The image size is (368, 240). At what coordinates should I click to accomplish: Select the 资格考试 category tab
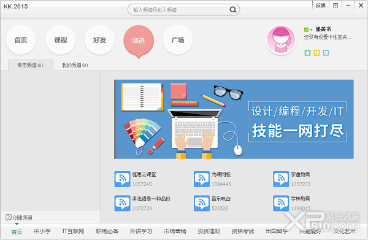pyautogui.click(x=243, y=231)
